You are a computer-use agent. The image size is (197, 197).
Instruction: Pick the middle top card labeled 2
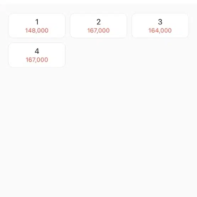click(98, 26)
